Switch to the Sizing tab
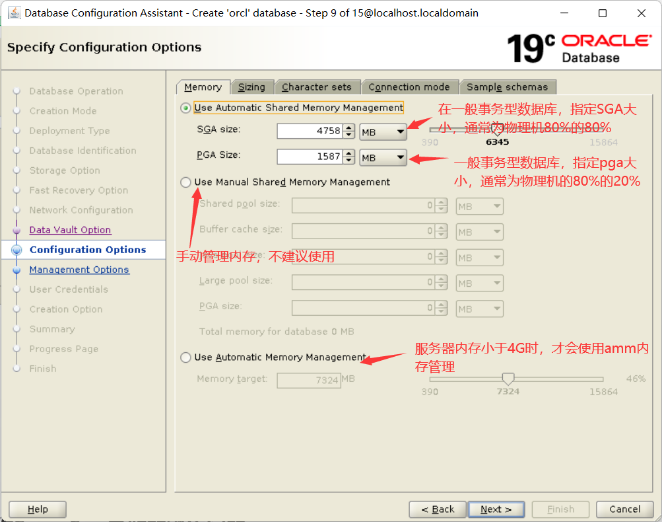662x522 pixels. 252,87
